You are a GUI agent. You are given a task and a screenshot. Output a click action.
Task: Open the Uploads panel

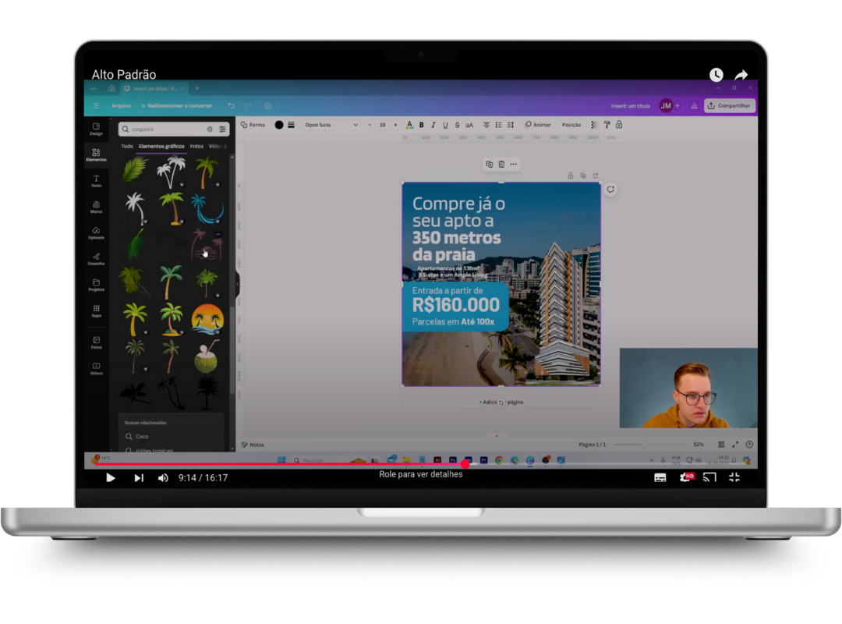96,232
